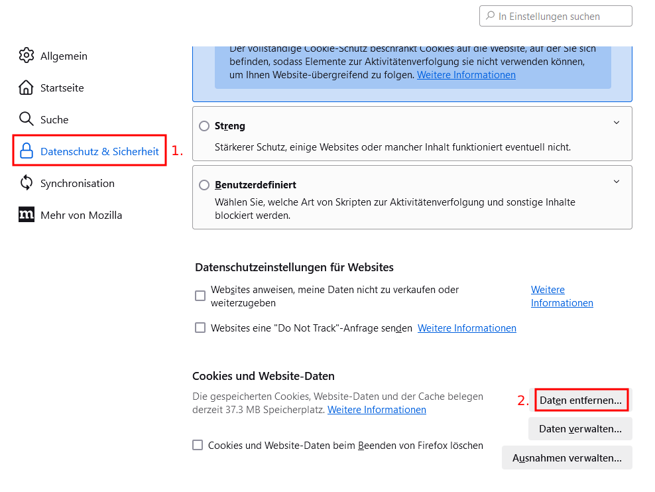
Task: Select the Streng radio button
Action: 204,126
